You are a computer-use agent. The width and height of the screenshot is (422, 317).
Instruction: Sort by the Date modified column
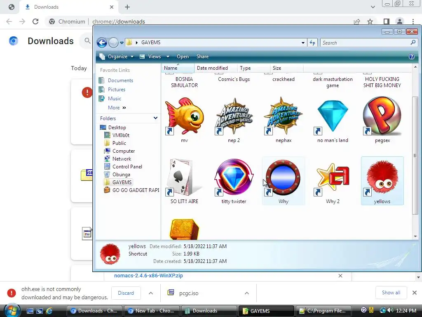(x=216, y=68)
